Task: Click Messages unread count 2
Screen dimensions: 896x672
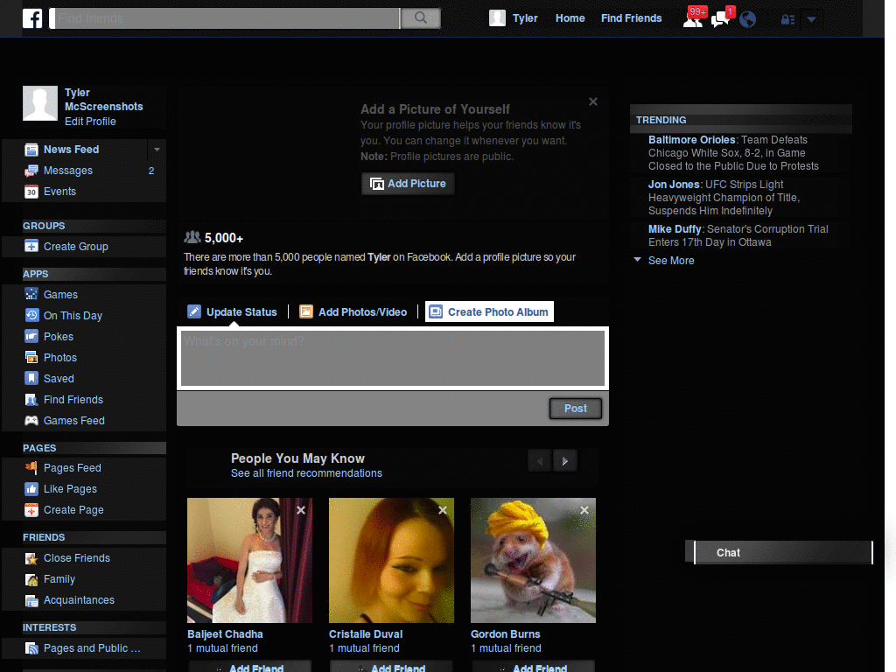Action: pyautogui.click(x=151, y=171)
